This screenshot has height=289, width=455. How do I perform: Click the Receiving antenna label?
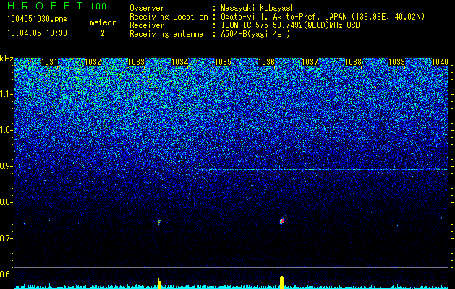[x=166, y=34]
